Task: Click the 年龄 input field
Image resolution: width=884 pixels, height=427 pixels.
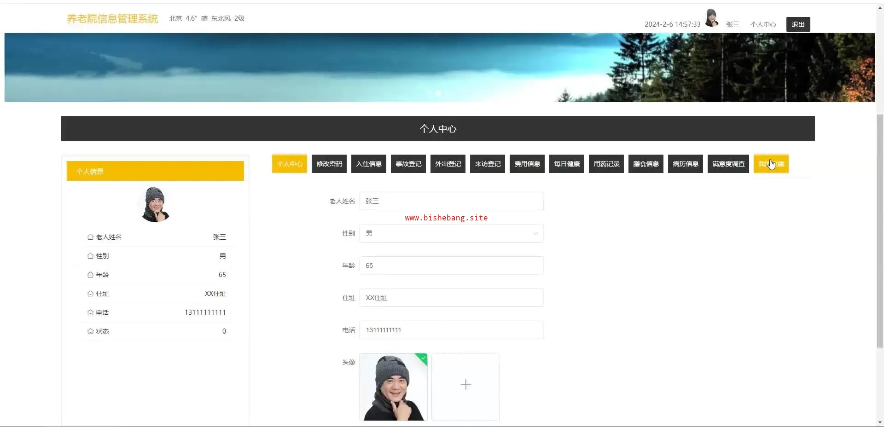Action: pyautogui.click(x=451, y=265)
